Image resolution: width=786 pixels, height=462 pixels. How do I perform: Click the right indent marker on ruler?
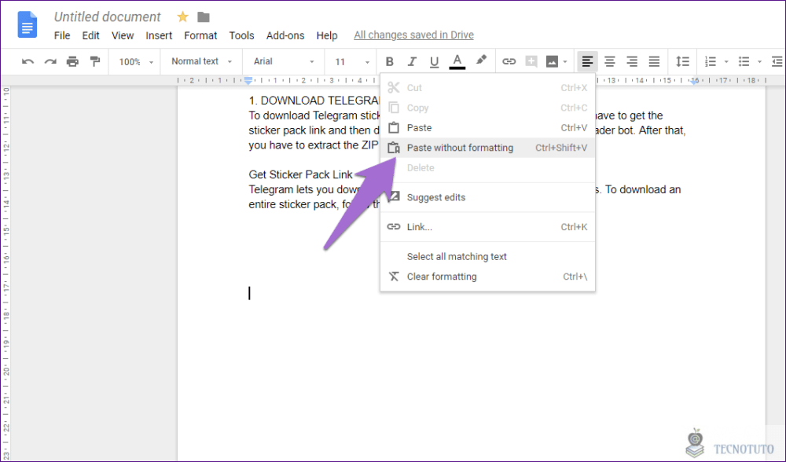[x=694, y=81]
